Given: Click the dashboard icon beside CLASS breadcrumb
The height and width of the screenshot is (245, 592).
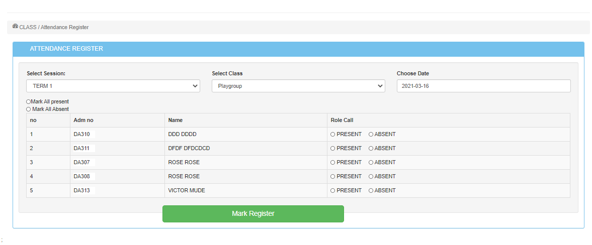Looking at the screenshot, I should point(15,27).
